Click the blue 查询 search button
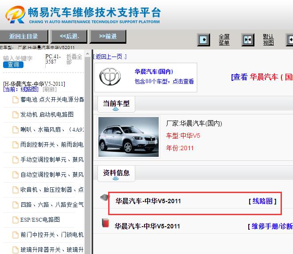The width and height of the screenshot is (293, 254). pyautogui.click(x=13, y=64)
